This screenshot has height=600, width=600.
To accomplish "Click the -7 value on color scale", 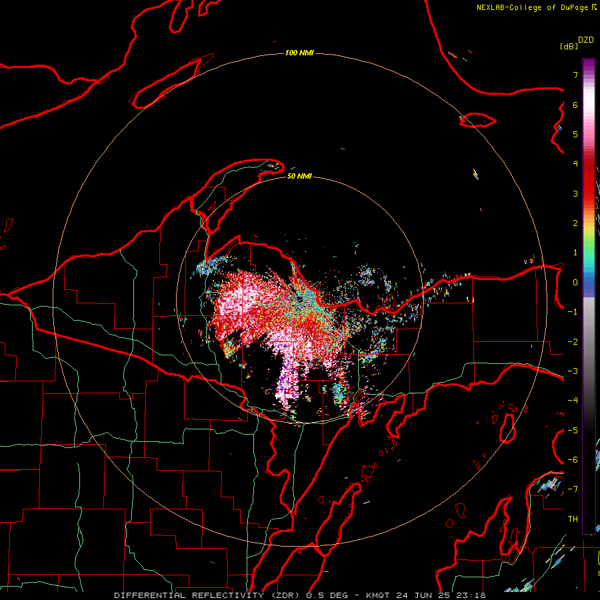I will [x=573, y=489].
